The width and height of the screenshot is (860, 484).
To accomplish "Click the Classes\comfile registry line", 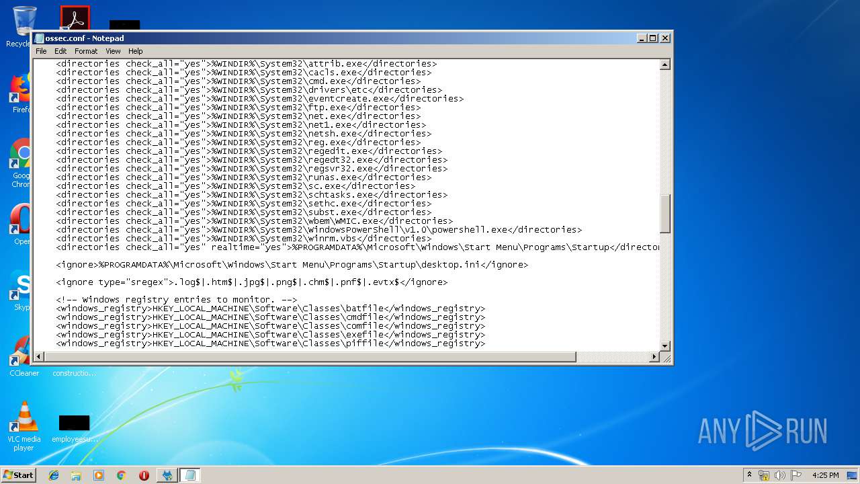I will pyautogui.click(x=271, y=326).
